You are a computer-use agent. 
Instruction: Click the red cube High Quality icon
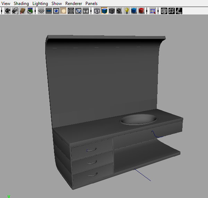click(x=141, y=11)
